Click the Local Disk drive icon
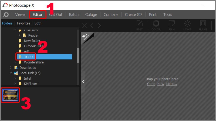The image size is (216, 121). 16,73
